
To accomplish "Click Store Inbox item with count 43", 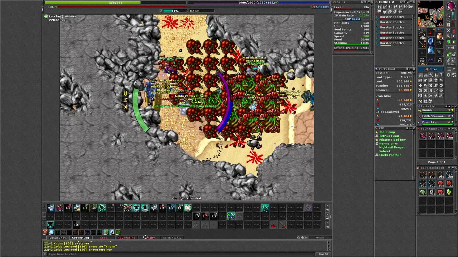I will coord(423,136).
